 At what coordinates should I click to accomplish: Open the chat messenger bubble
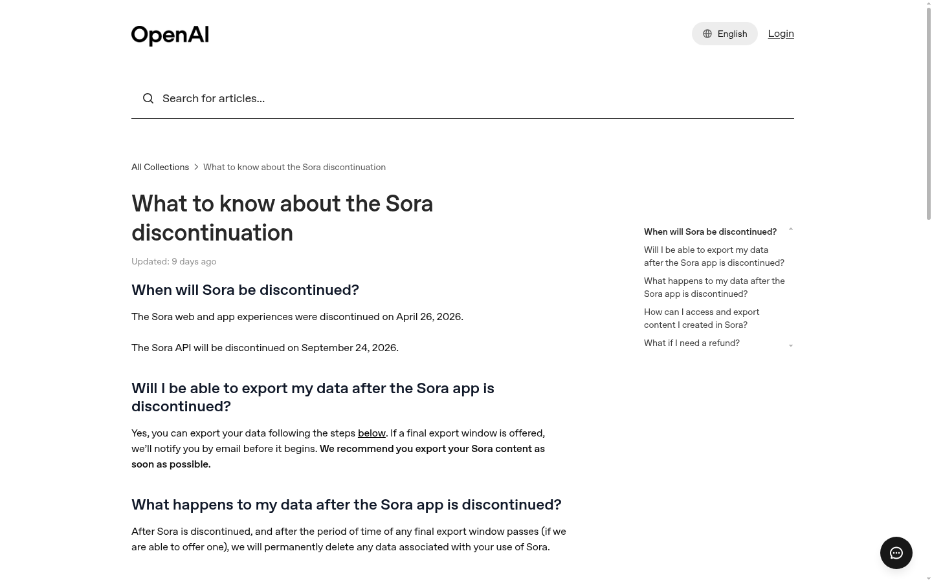coord(896,553)
